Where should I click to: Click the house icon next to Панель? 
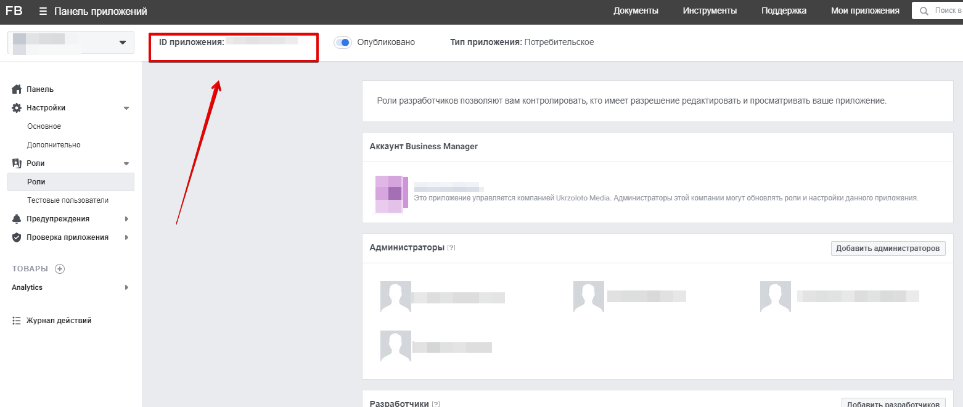[17, 89]
